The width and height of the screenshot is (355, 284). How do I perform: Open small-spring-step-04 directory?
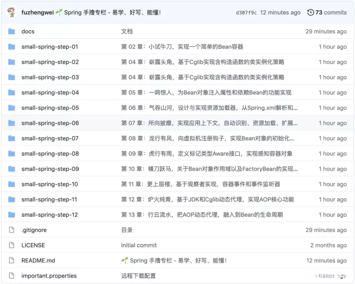point(50,92)
